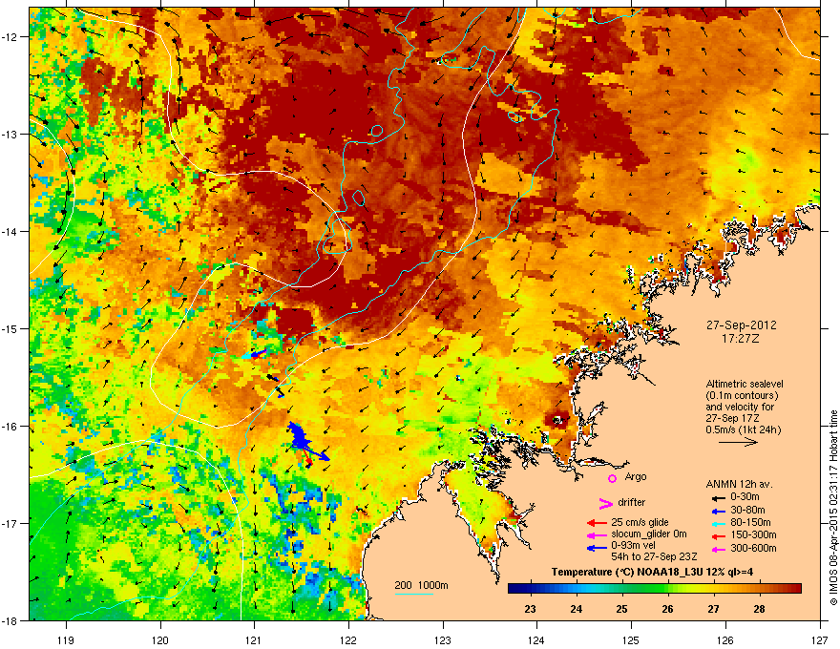Click the Altimetric sealevel text
The image size is (840, 649).
point(745,384)
